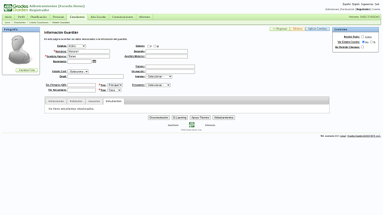Open the Planificación menu tab
The image size is (383, 215).
click(38, 17)
